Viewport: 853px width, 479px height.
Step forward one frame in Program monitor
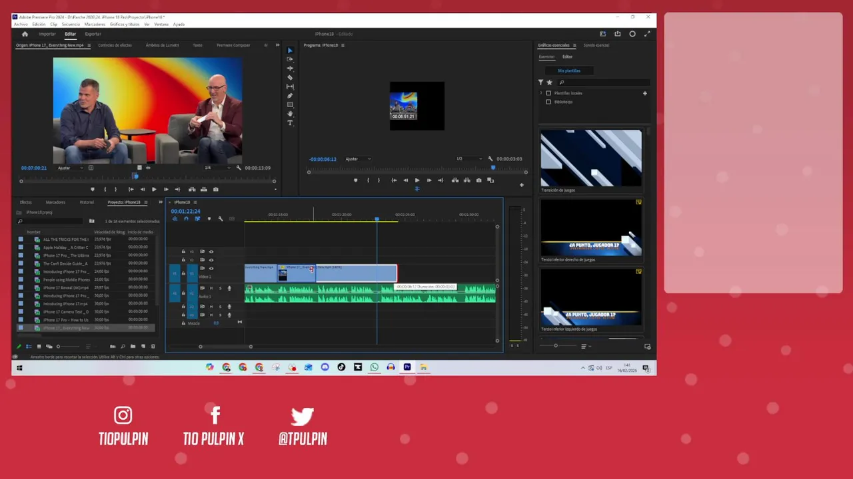coord(428,180)
